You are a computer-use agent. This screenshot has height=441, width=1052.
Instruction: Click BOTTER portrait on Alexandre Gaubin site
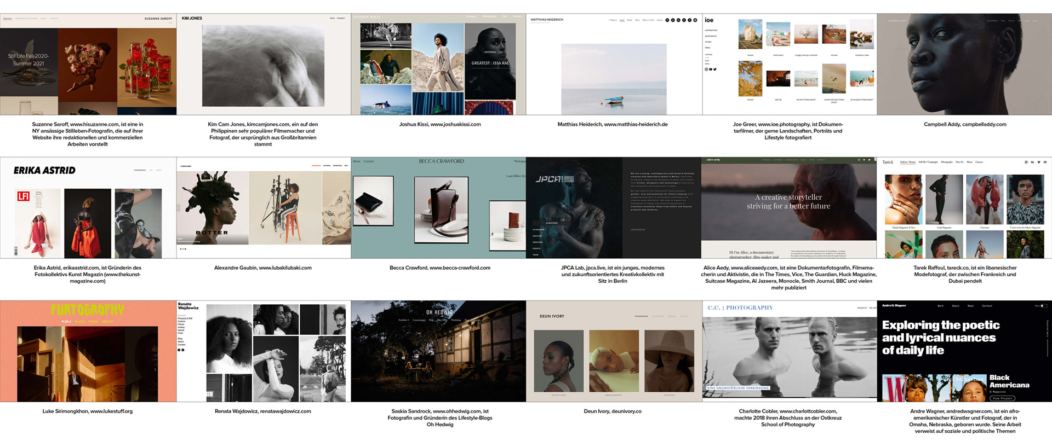(212, 208)
